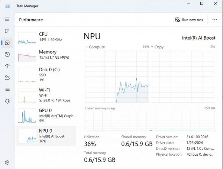
Task: Open Task Manager settings gear
Action: tap(7, 163)
